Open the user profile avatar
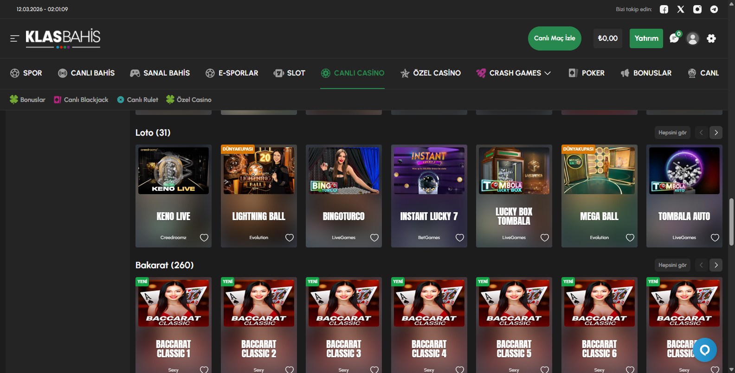 (x=693, y=38)
